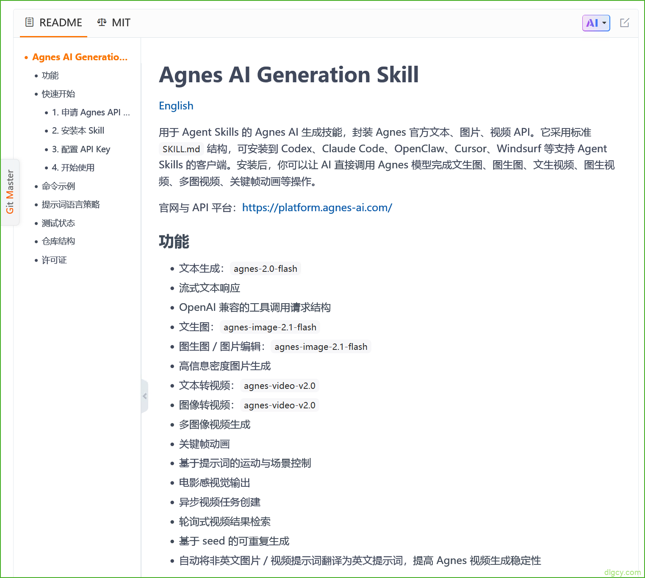Viewport: 645px width, 578px height.
Task: Open the README tab
Action: pyautogui.click(x=53, y=22)
